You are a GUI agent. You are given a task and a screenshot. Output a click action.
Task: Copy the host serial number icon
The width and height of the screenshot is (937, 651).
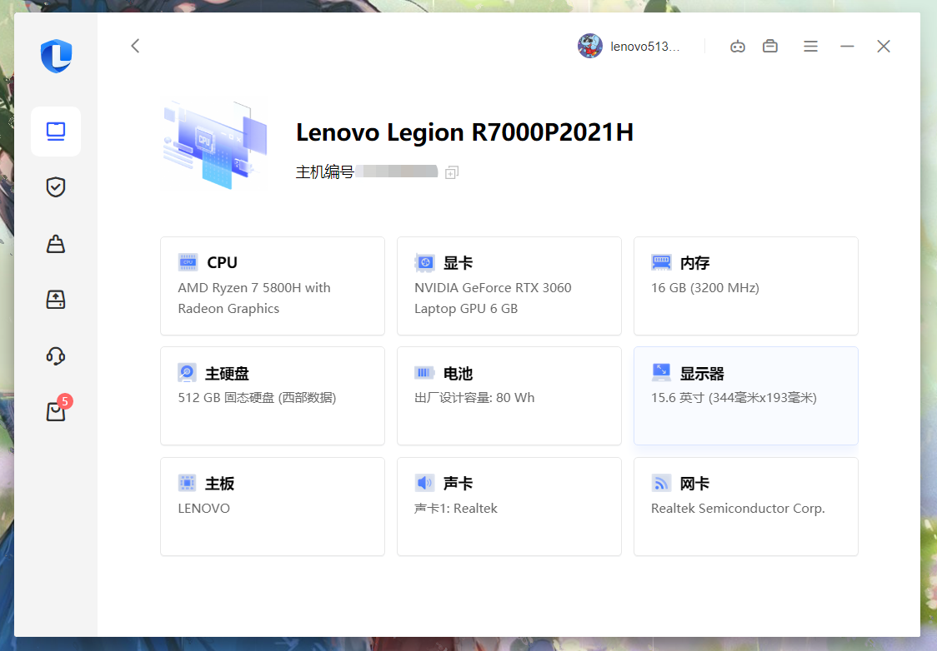[x=452, y=172]
